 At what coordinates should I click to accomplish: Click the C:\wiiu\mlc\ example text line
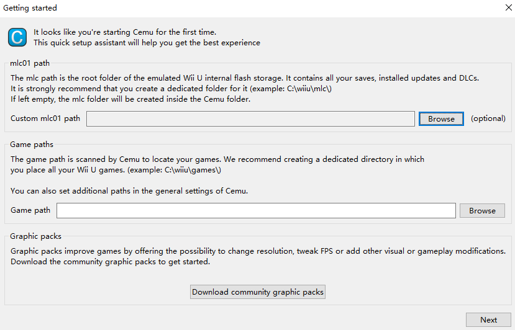(x=171, y=88)
